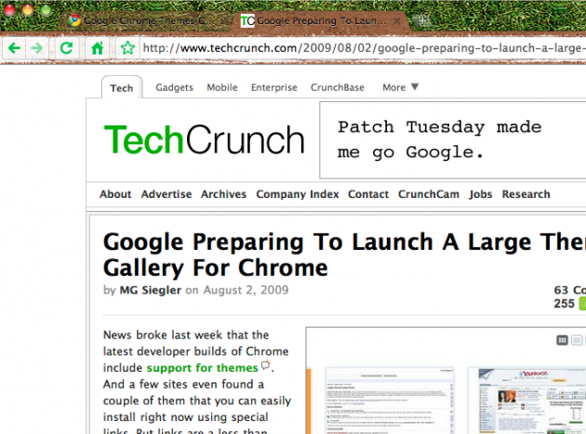Open the CrunchCam page

click(429, 194)
